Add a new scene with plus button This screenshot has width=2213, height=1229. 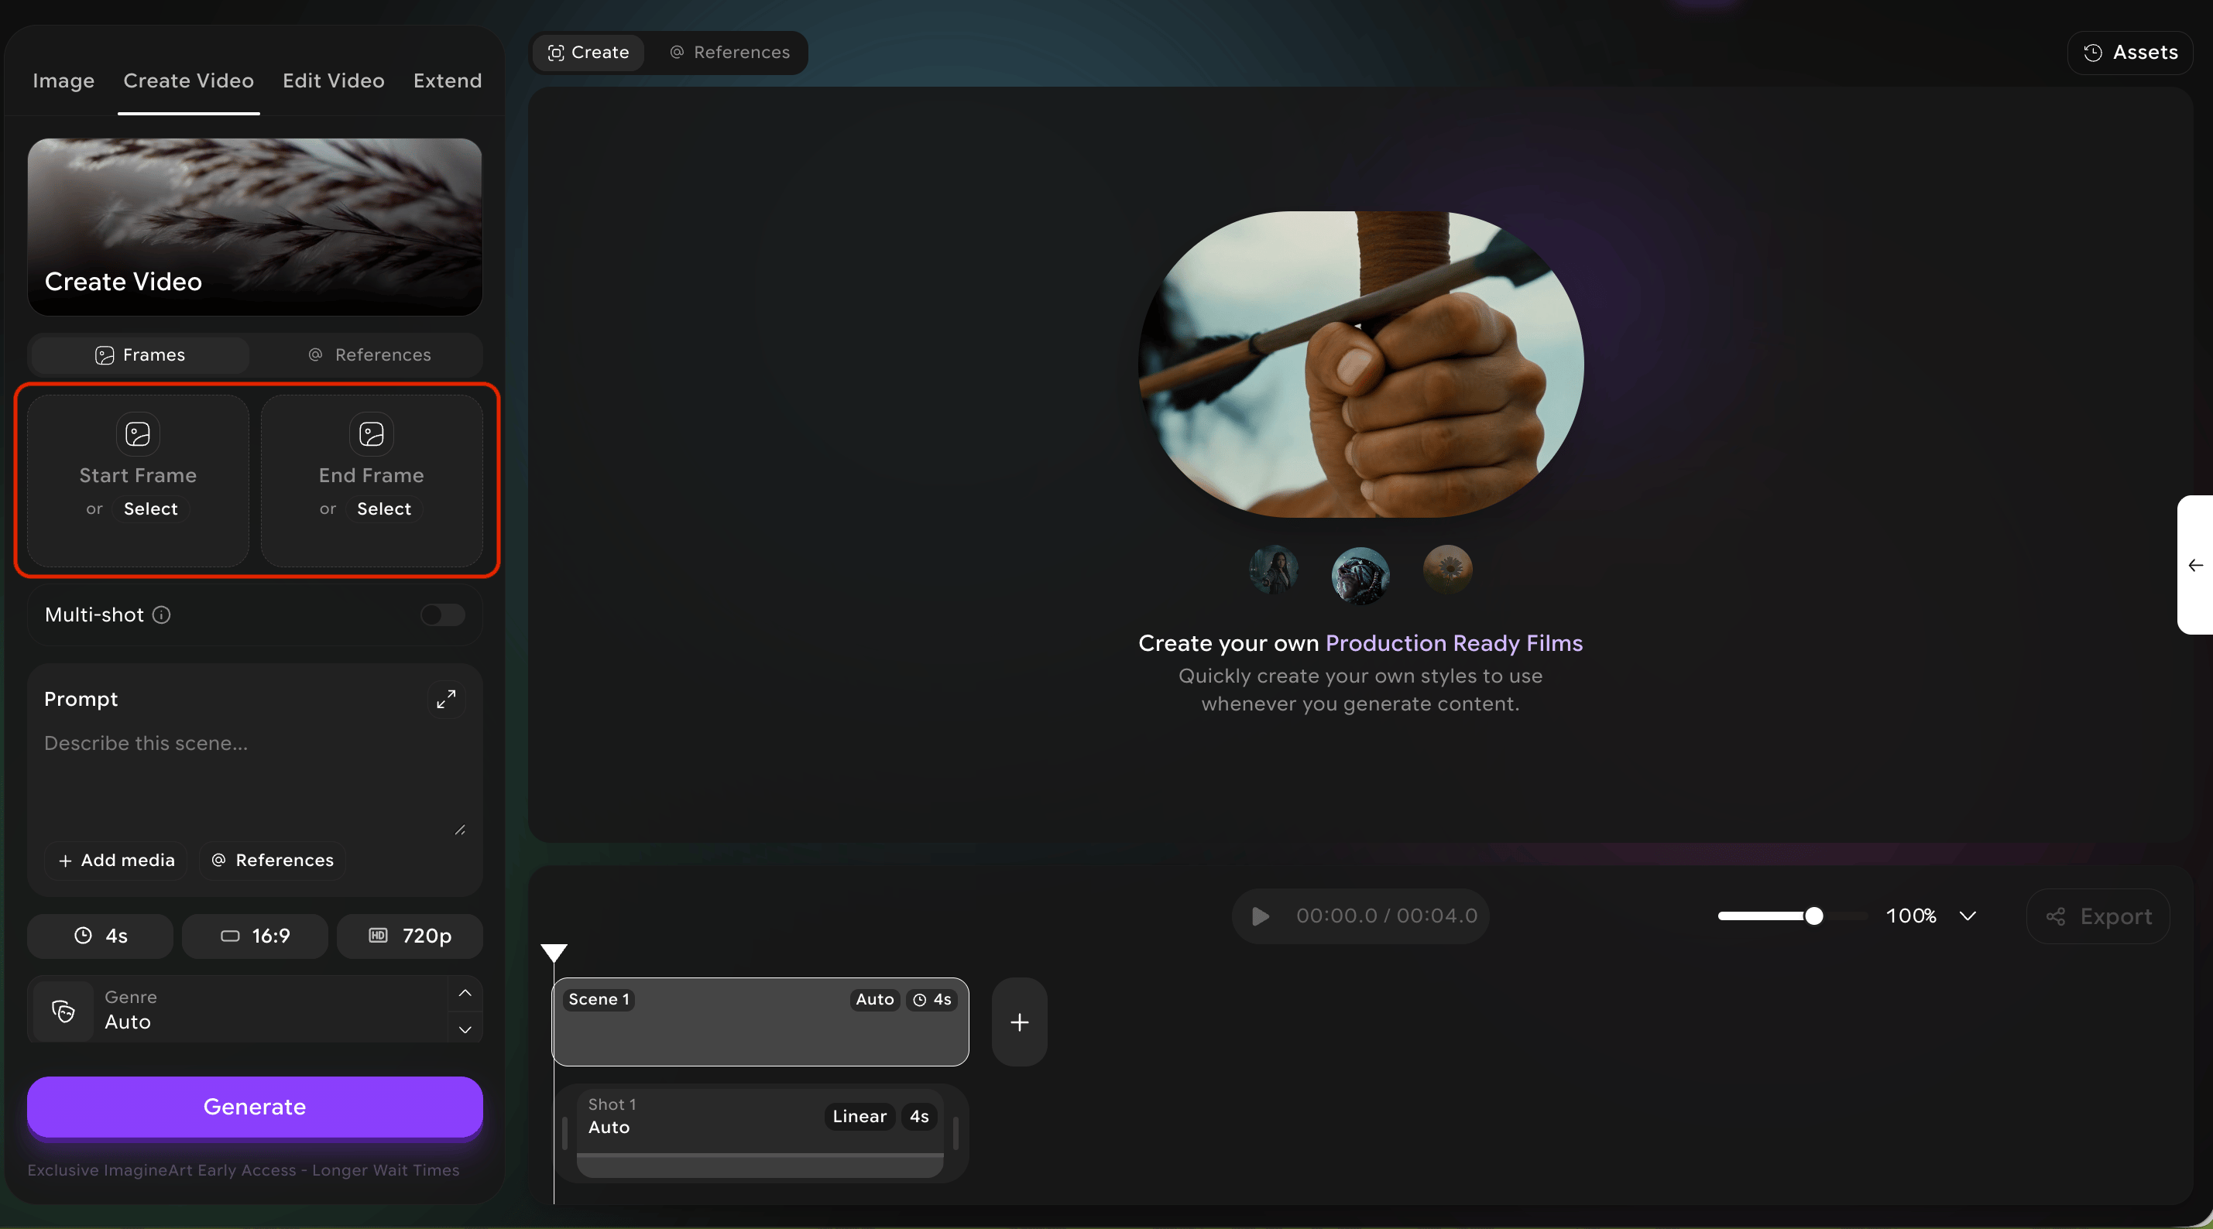(1020, 1022)
